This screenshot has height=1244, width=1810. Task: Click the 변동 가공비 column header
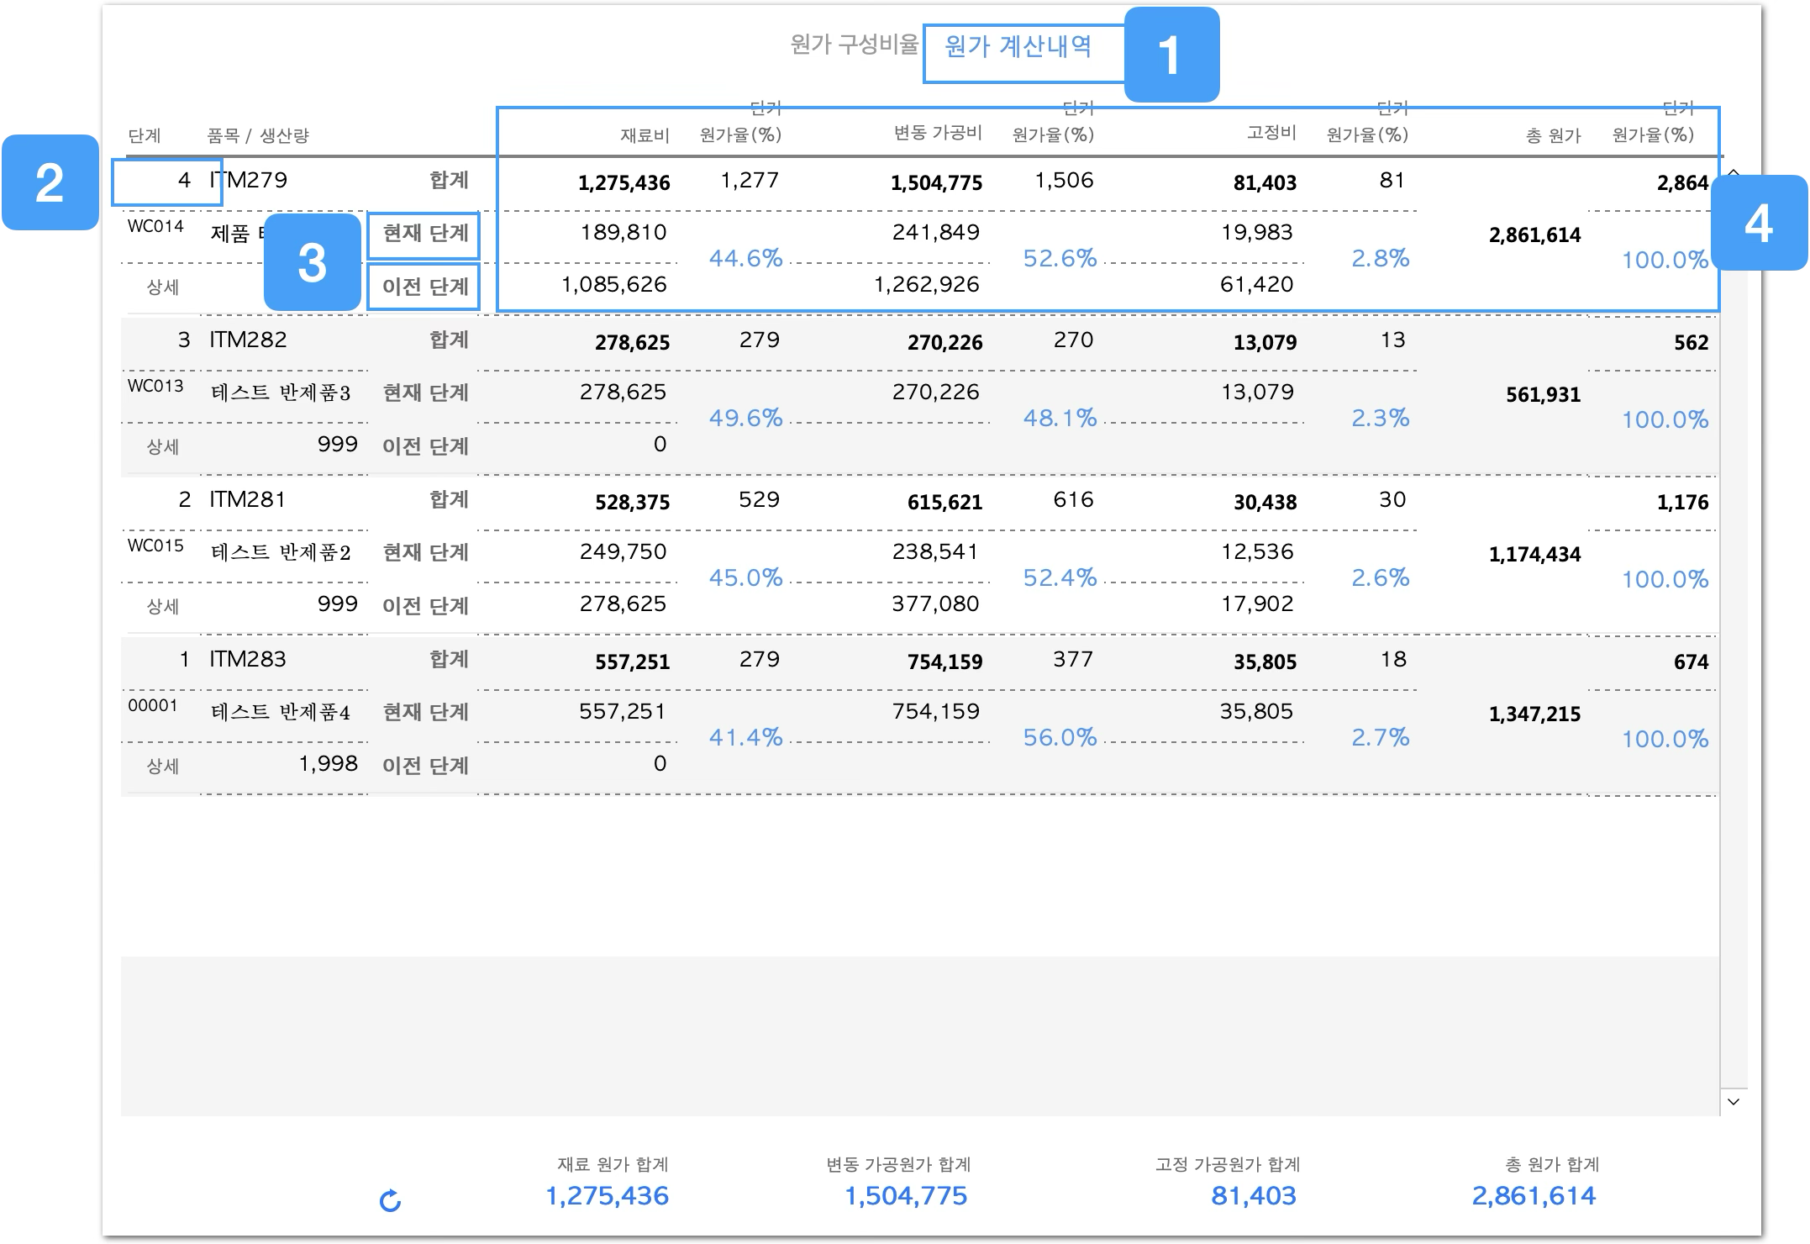[x=938, y=133]
